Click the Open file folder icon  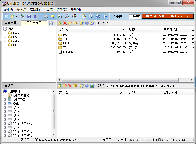tap(12, 16)
